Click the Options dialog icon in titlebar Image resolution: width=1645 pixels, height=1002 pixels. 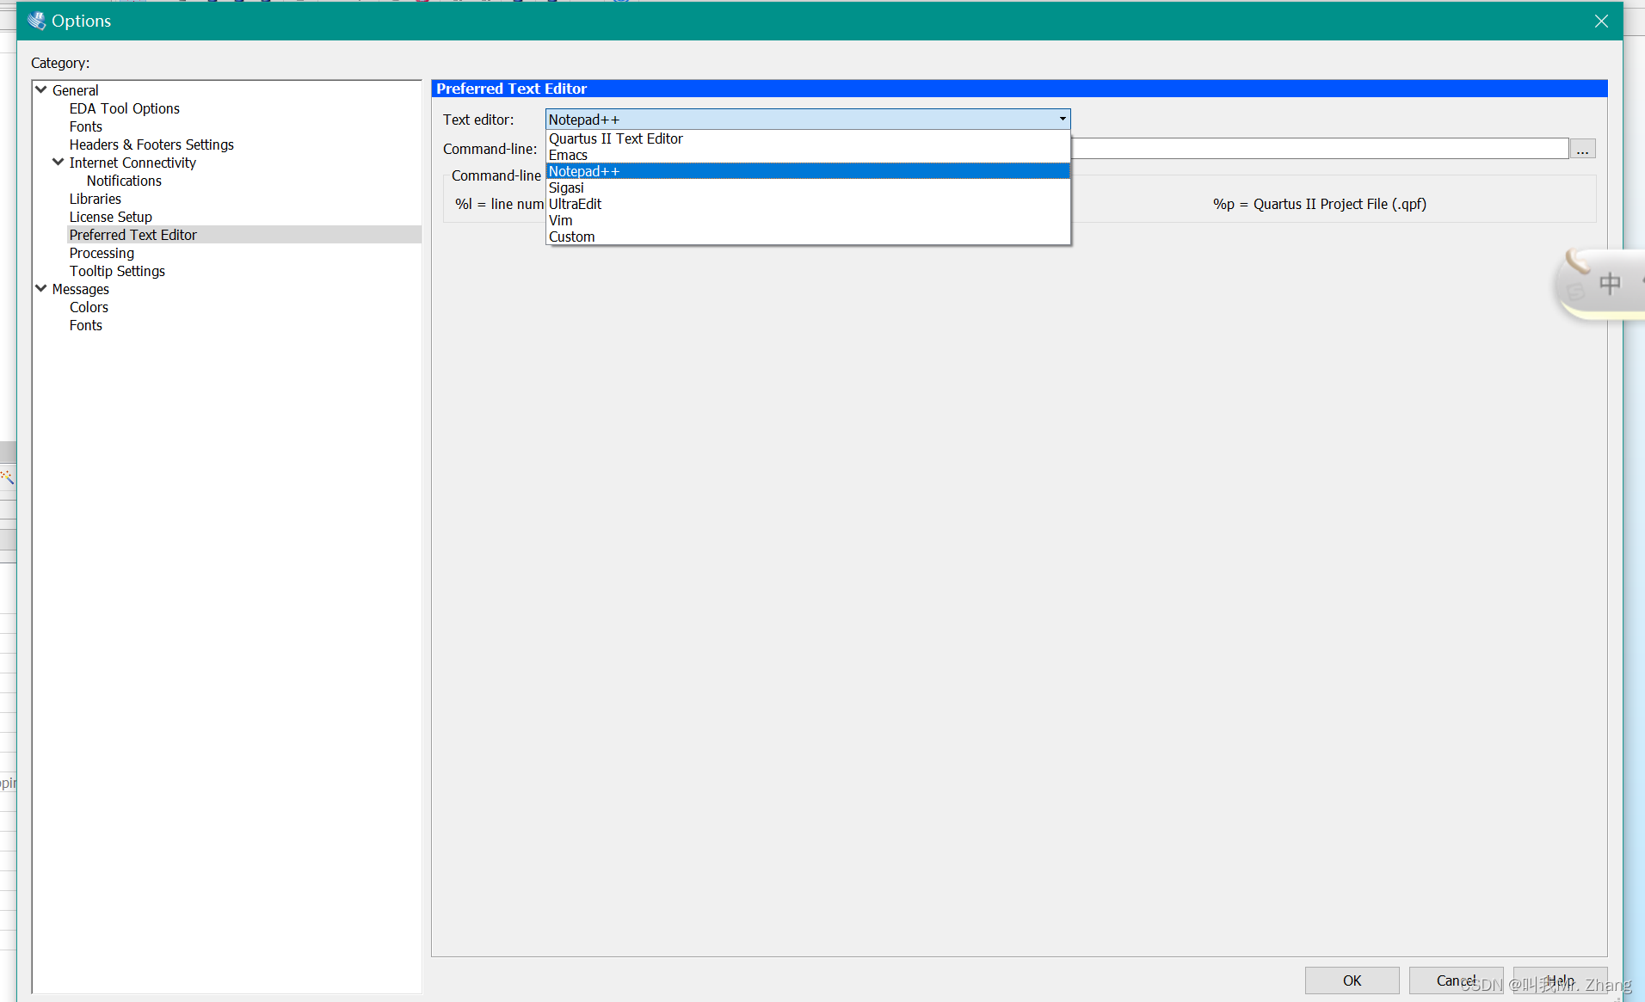[37, 20]
